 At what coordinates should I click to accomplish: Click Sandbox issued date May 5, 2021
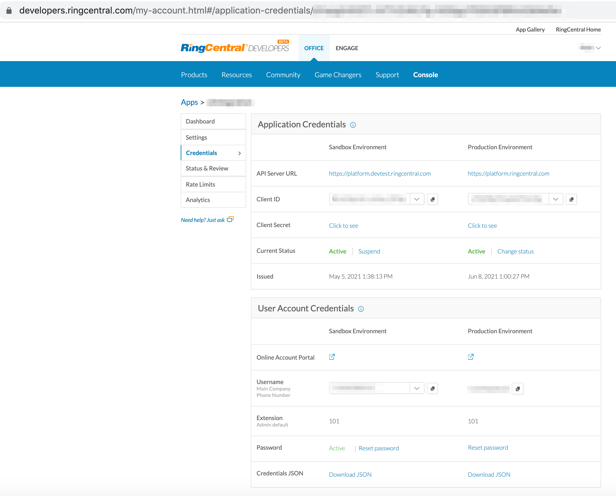click(361, 276)
